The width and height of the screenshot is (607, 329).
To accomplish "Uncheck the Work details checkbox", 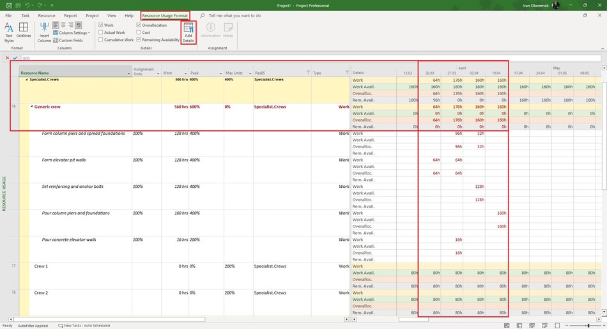I will tap(101, 25).
